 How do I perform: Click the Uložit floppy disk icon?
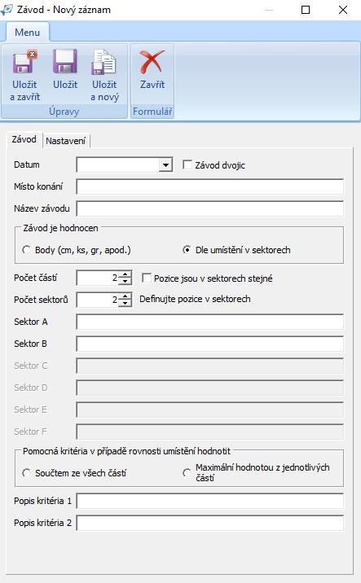(64, 62)
